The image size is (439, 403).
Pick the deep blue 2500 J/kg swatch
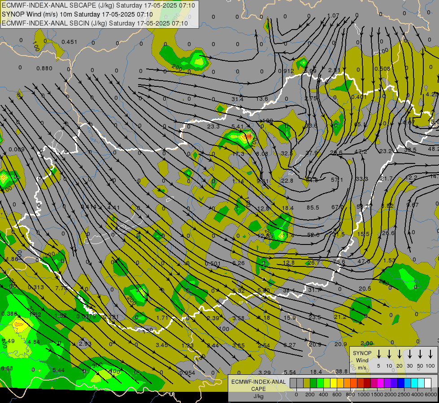[x=401, y=383]
